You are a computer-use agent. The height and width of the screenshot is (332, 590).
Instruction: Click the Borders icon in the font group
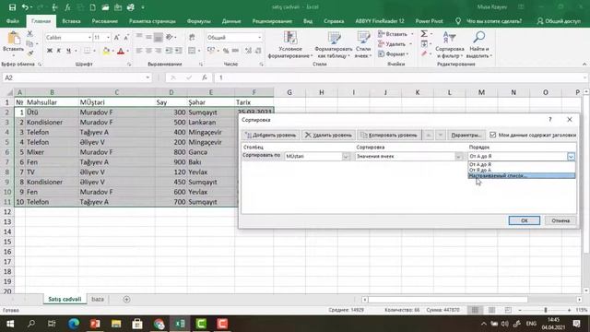point(87,51)
